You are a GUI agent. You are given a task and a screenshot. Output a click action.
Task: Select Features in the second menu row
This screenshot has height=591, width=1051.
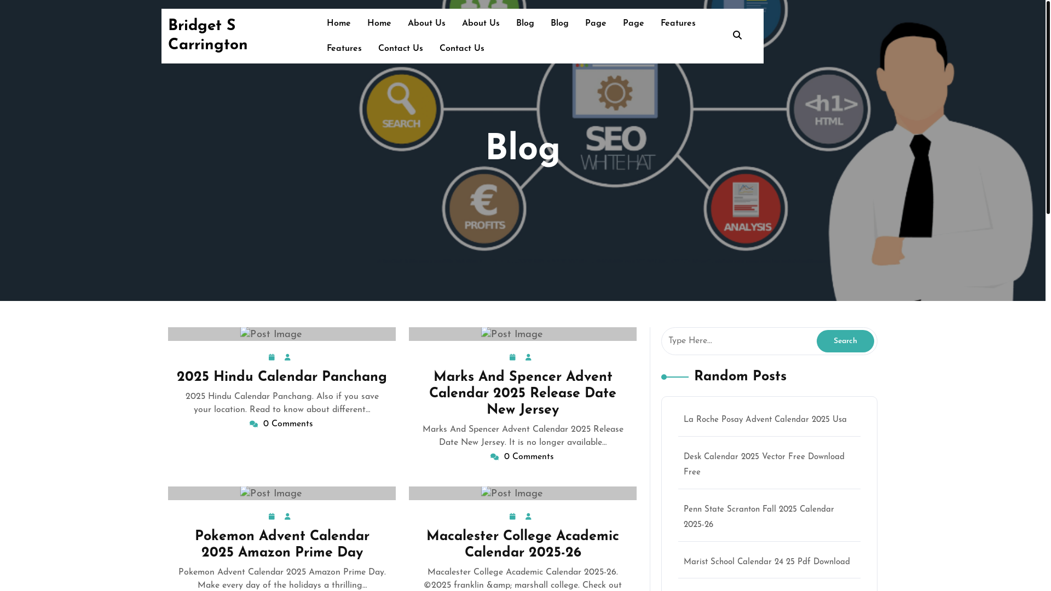click(344, 49)
